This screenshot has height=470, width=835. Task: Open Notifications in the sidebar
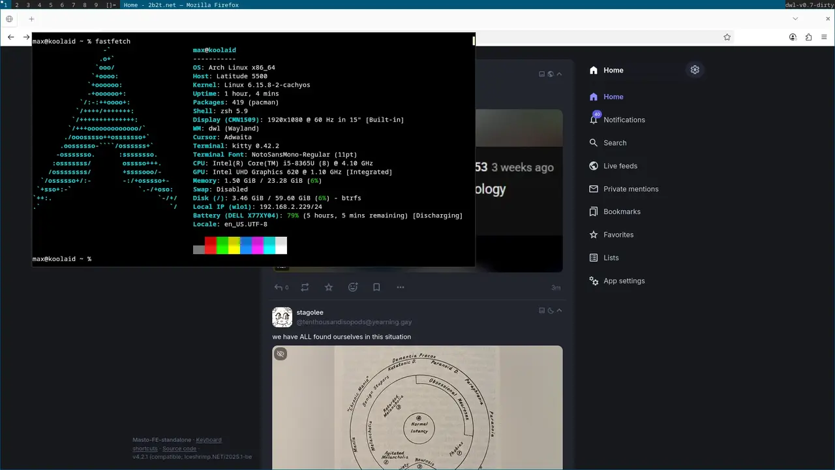(x=624, y=120)
